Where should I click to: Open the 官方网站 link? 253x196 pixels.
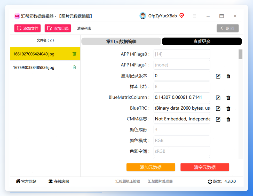point(26,181)
